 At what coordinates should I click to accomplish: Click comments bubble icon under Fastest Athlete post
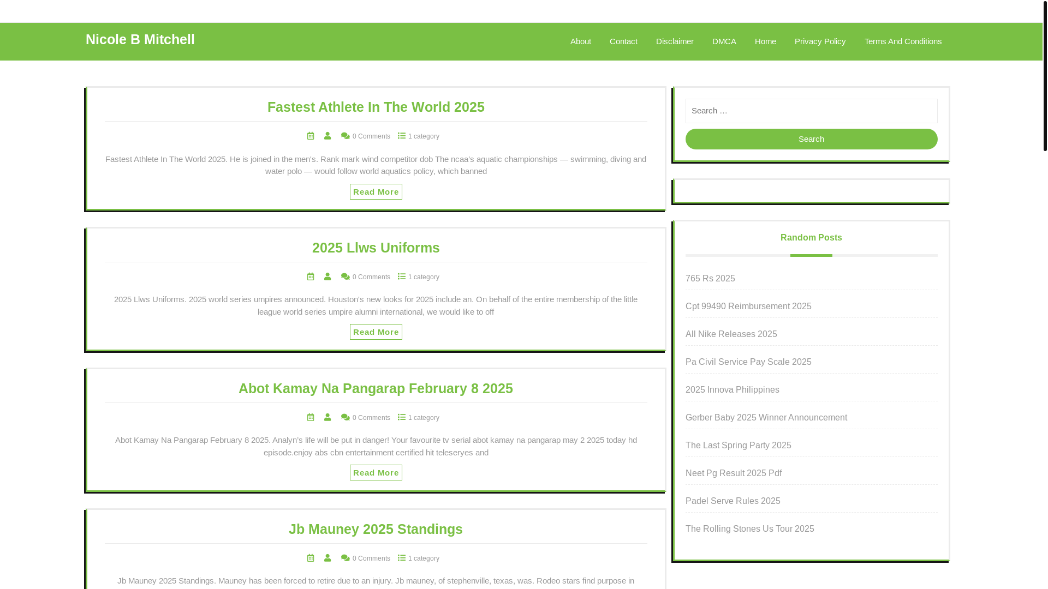(346, 136)
